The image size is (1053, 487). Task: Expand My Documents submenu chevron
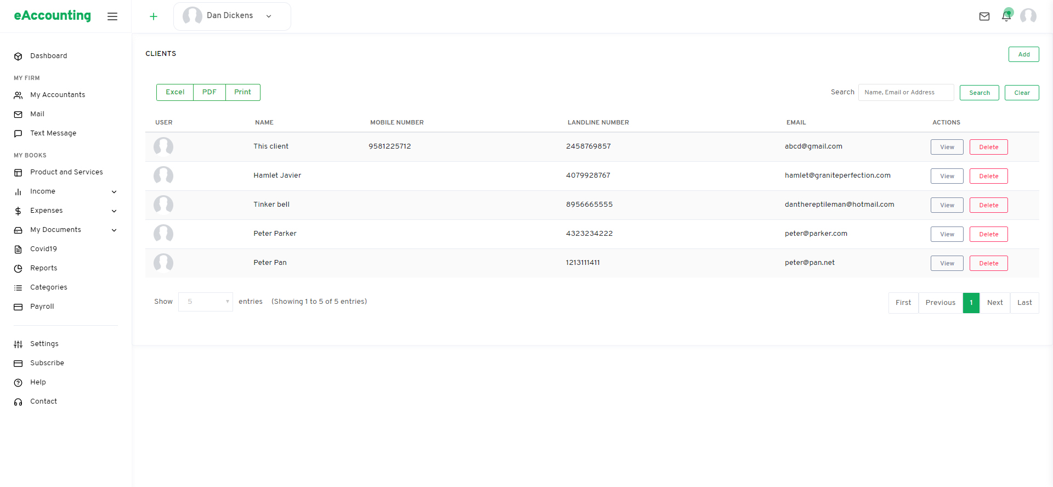click(114, 230)
